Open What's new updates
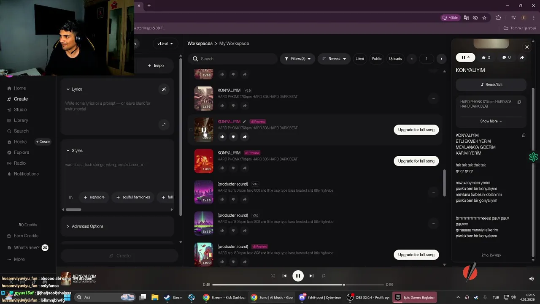 tap(27, 247)
